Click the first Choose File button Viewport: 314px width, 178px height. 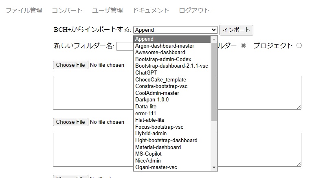[x=70, y=65]
